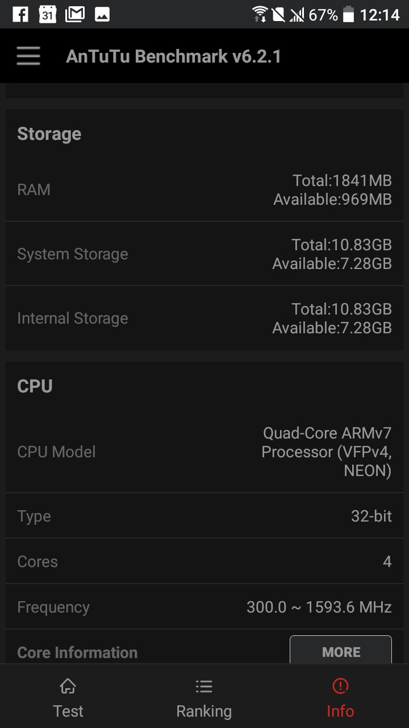This screenshot has height=728, width=409.
Task: Select the Internal Storage row
Action: (204, 318)
